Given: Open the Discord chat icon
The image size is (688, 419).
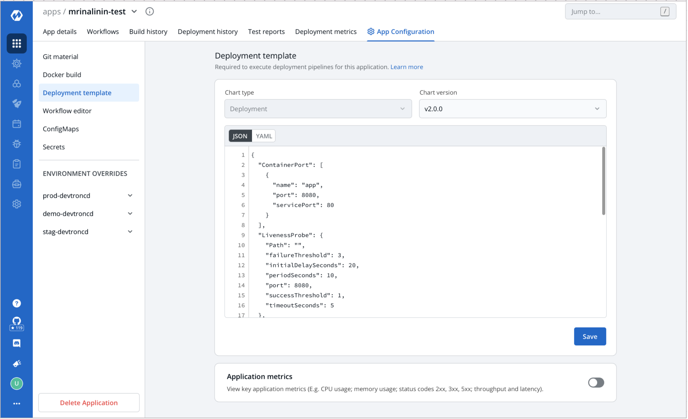Looking at the screenshot, I should (x=16, y=343).
